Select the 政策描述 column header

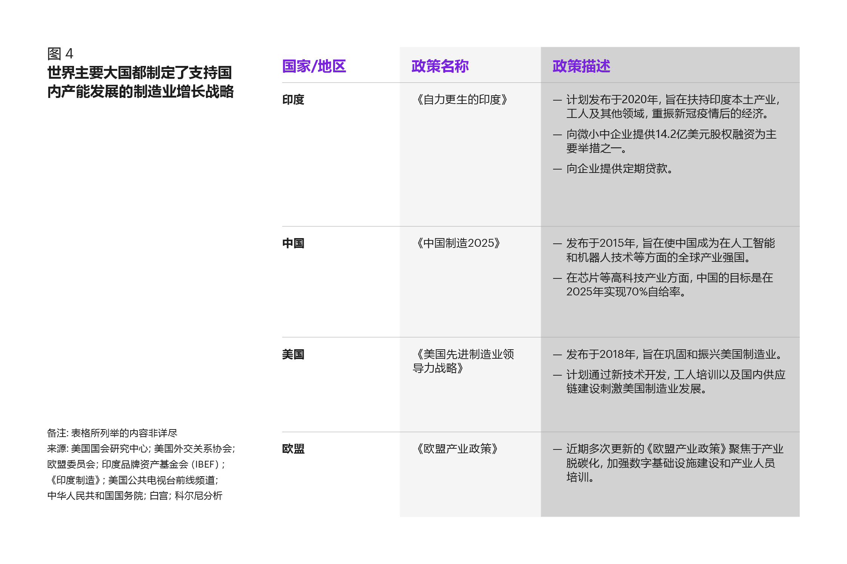coord(581,66)
